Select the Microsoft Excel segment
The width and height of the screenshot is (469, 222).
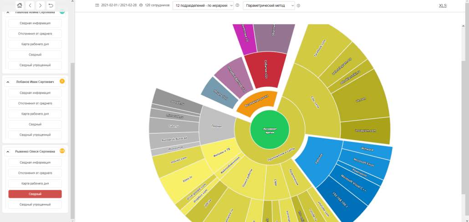[x=364, y=162]
